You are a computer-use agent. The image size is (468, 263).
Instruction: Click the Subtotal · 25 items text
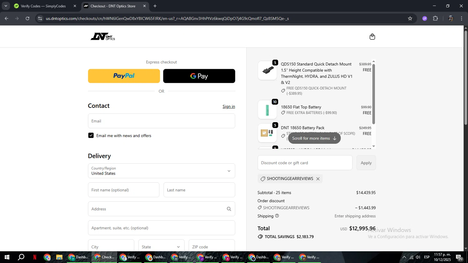click(x=274, y=193)
